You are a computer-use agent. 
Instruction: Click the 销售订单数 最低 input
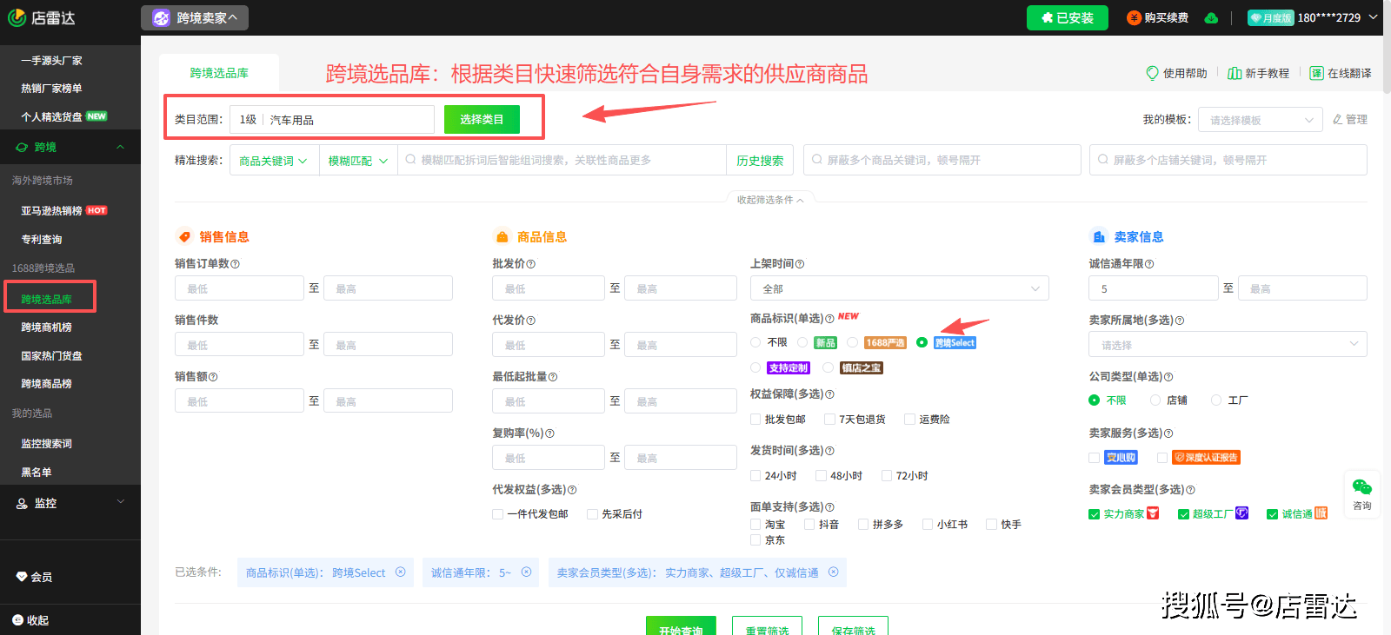pyautogui.click(x=239, y=288)
